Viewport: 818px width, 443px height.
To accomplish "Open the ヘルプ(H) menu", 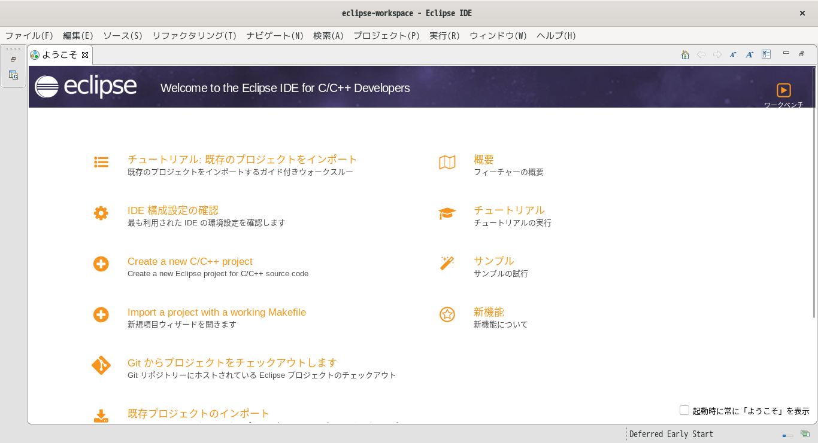I will 556,36.
